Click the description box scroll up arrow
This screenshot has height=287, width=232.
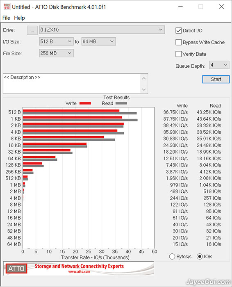144,78
